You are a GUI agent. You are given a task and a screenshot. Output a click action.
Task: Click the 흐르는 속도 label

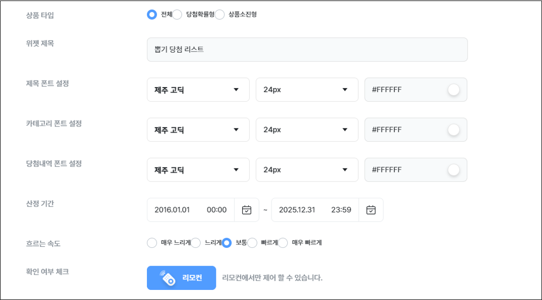[x=43, y=244]
